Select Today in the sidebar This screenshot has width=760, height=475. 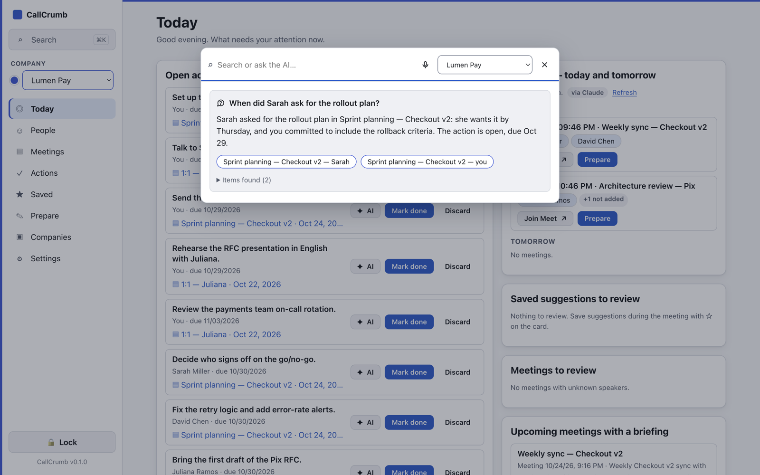(62, 109)
